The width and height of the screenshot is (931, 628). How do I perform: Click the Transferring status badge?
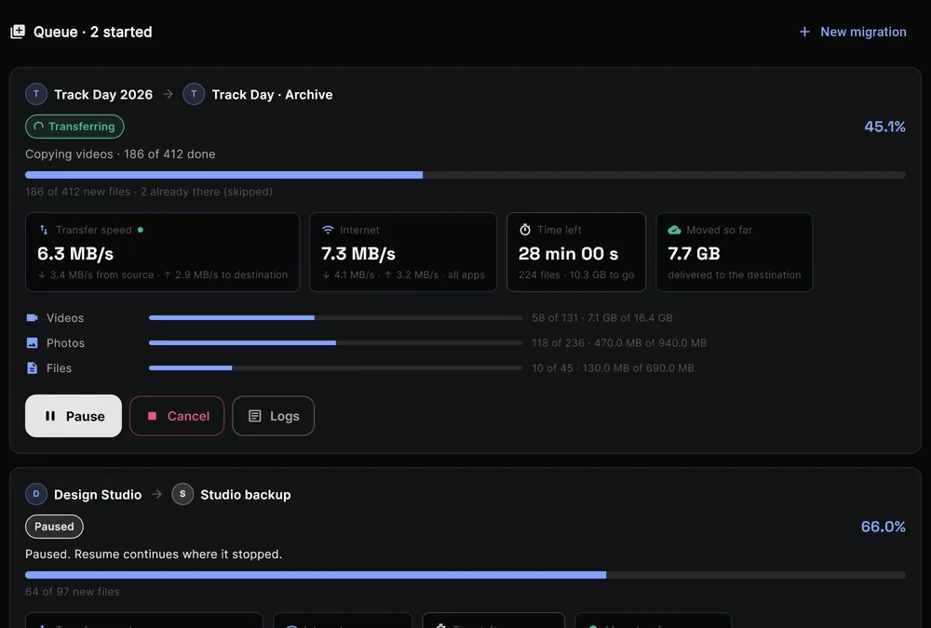pyautogui.click(x=74, y=127)
